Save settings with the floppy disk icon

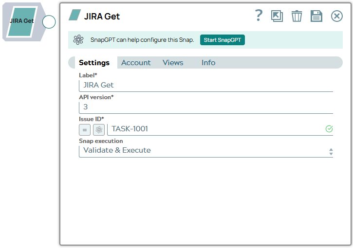pyautogui.click(x=316, y=16)
